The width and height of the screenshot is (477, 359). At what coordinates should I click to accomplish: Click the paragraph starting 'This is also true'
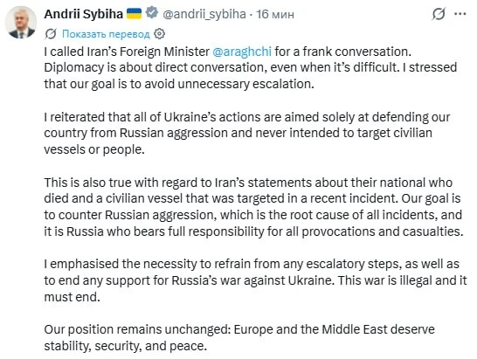point(253,207)
